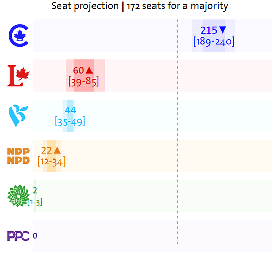Image resolution: width=277 pixels, height=254 pixels.
Task: Click the [35-49] range label
Action: point(70,122)
